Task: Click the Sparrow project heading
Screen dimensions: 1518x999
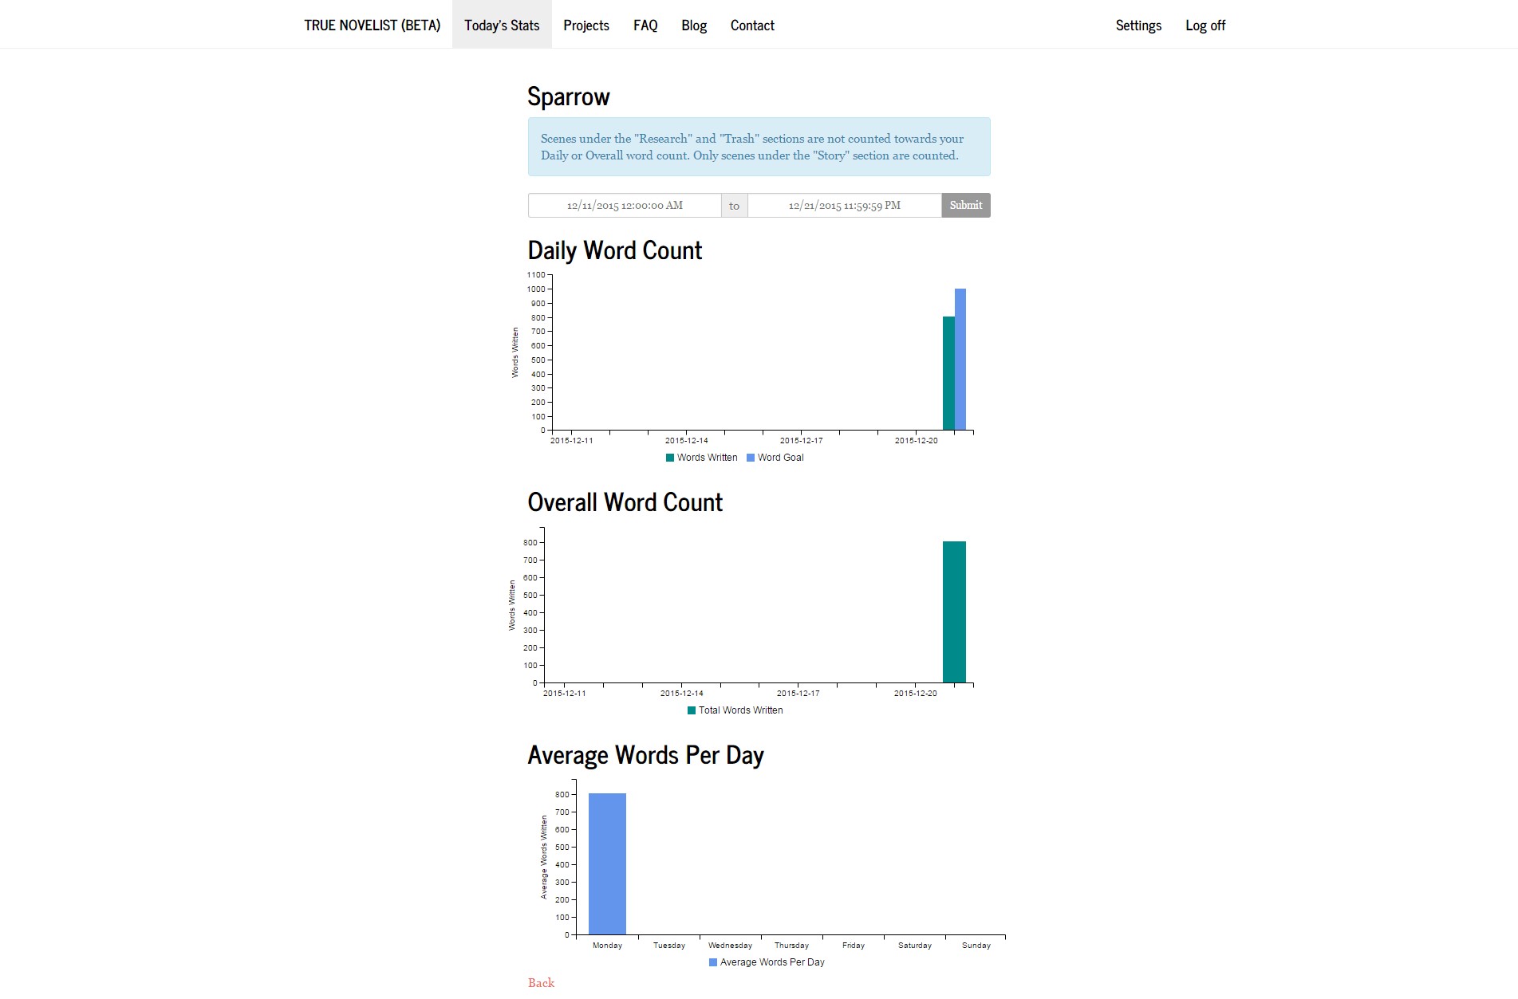Action: [x=569, y=97]
